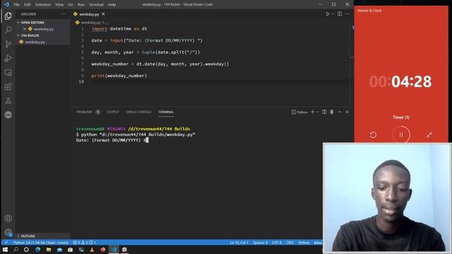Open the Help menu
This screenshot has width=452, height=254.
(x=112, y=5)
